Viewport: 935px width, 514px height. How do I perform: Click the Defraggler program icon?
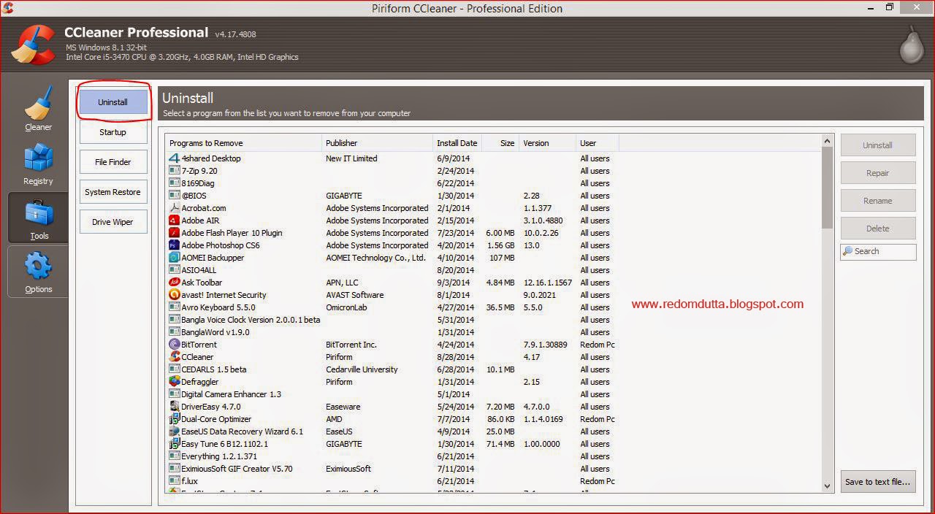click(x=174, y=382)
